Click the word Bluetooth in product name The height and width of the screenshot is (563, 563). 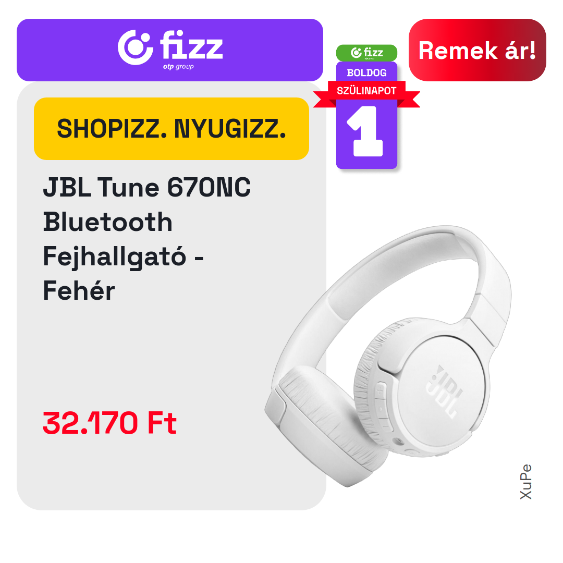[108, 222]
